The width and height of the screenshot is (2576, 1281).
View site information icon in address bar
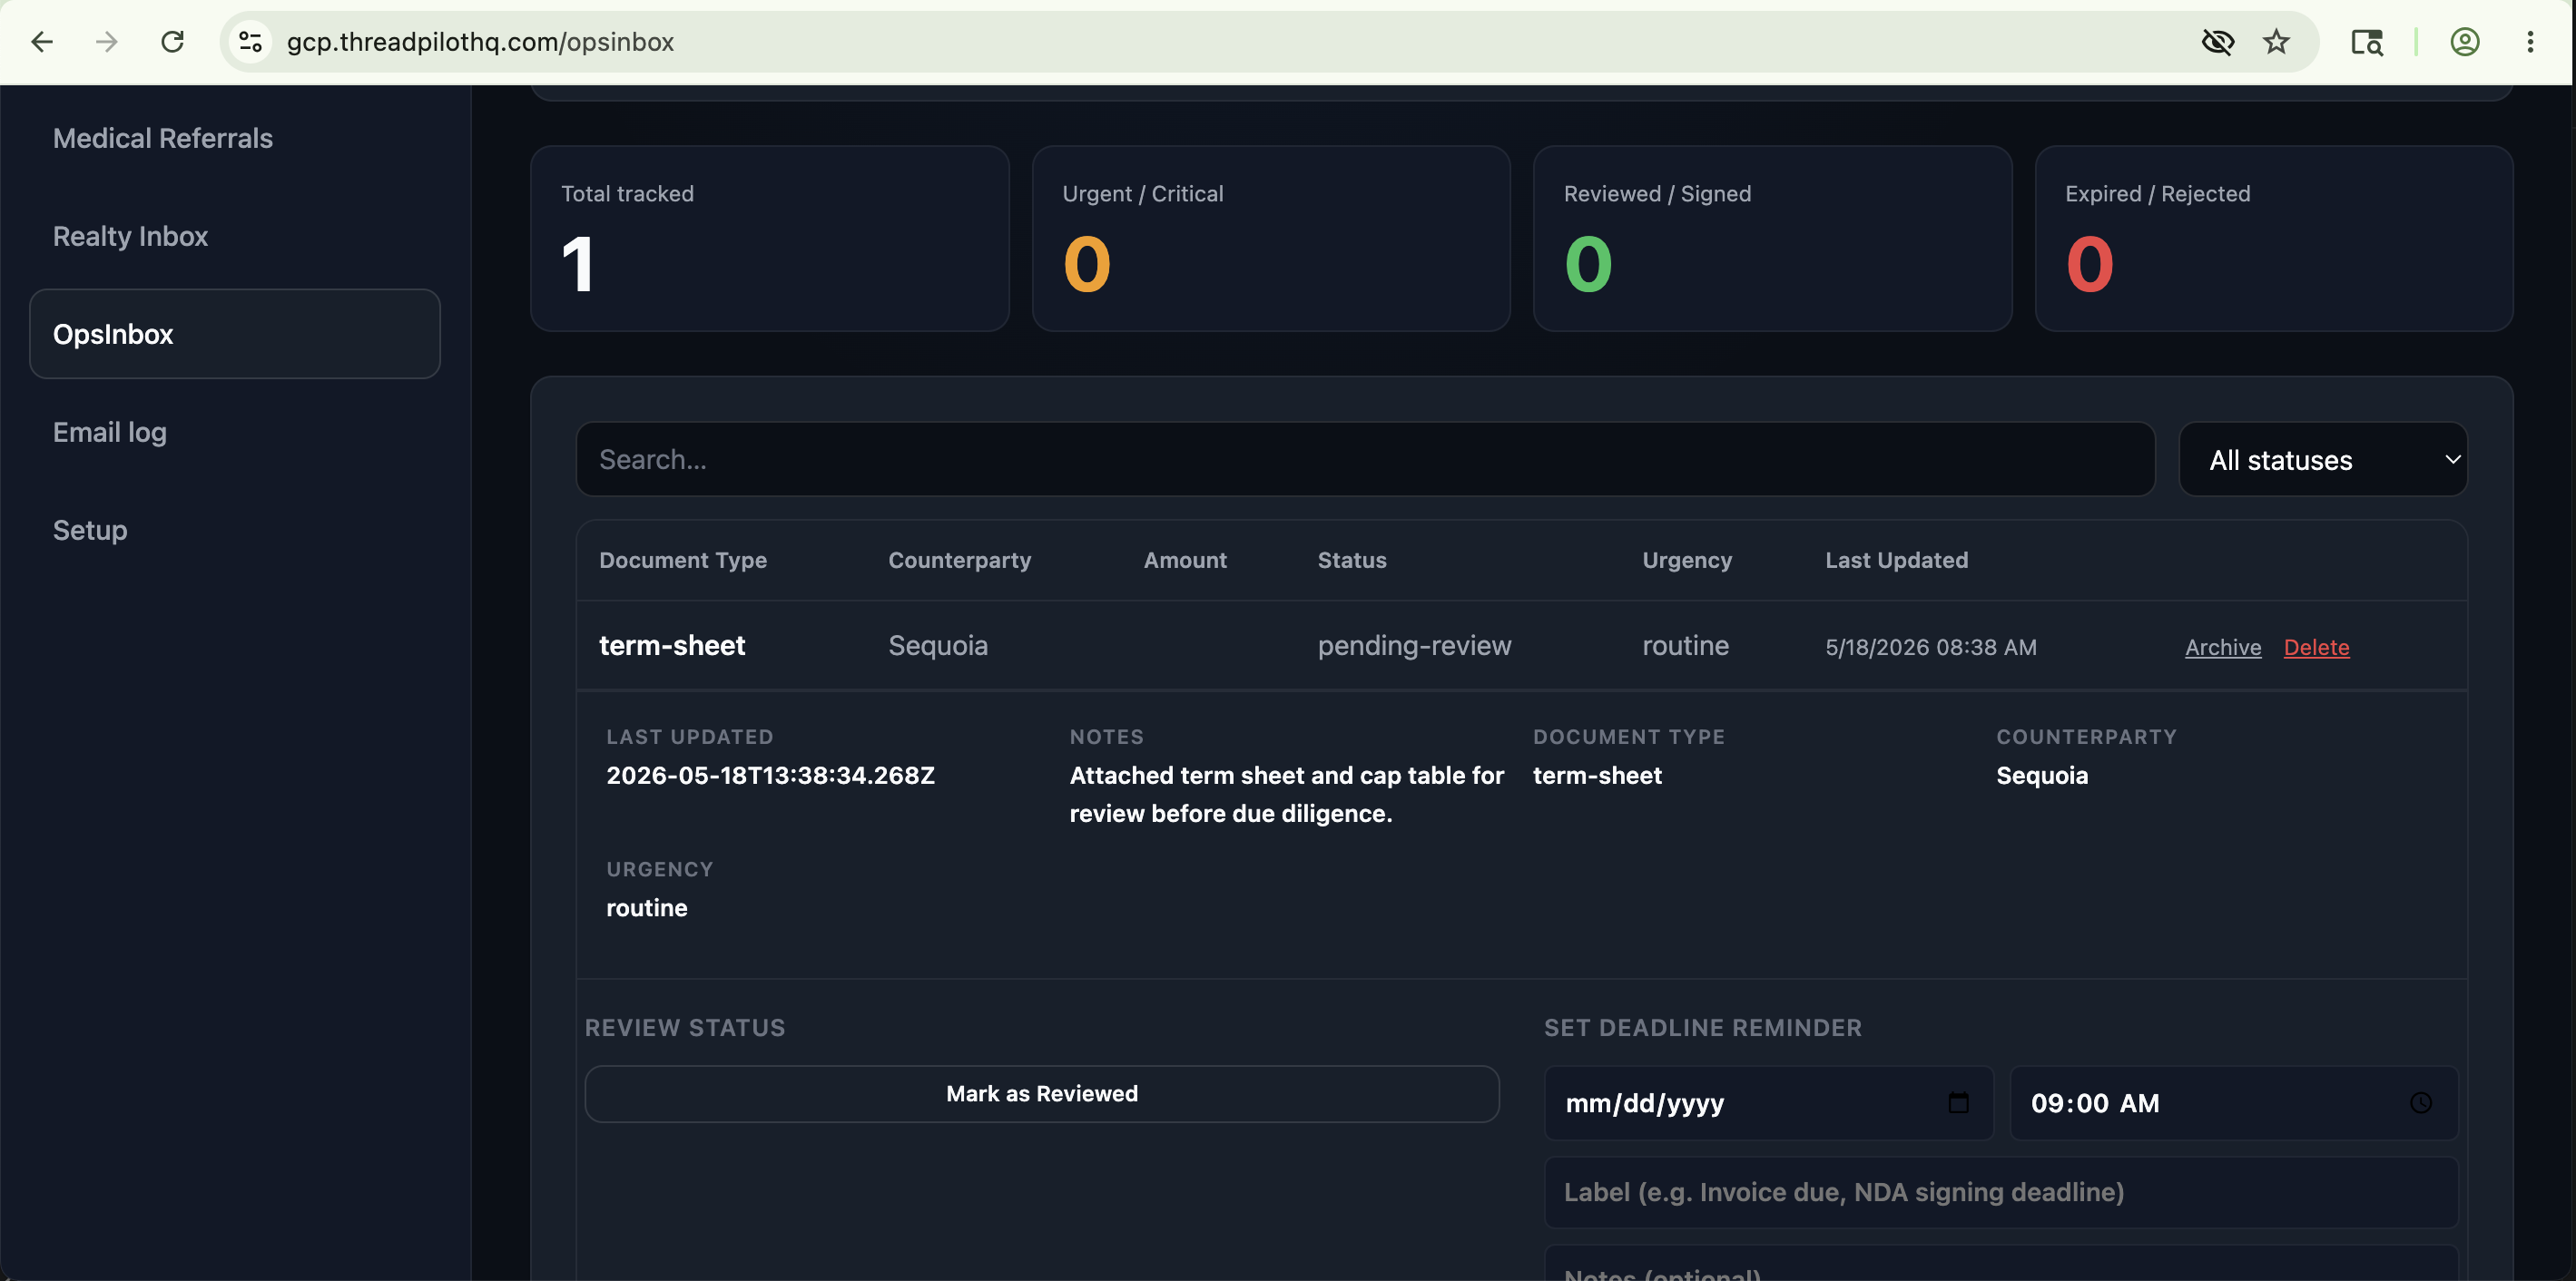tap(250, 42)
